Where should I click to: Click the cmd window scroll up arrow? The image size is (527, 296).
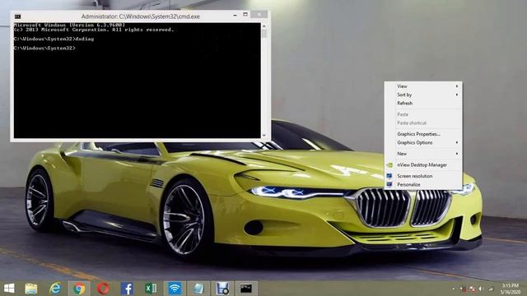coord(264,26)
